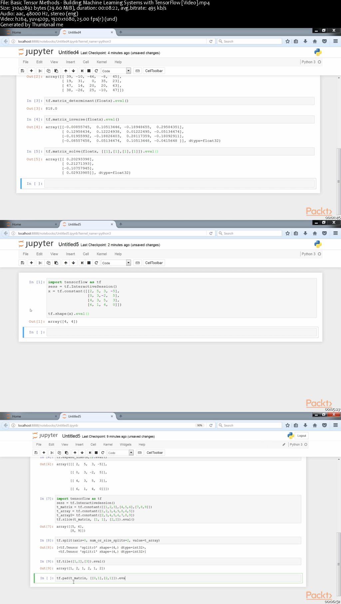This screenshot has height=604, width=341.
Task: Open the Widgets menu in the 90% zoom notebook
Action: [126, 444]
